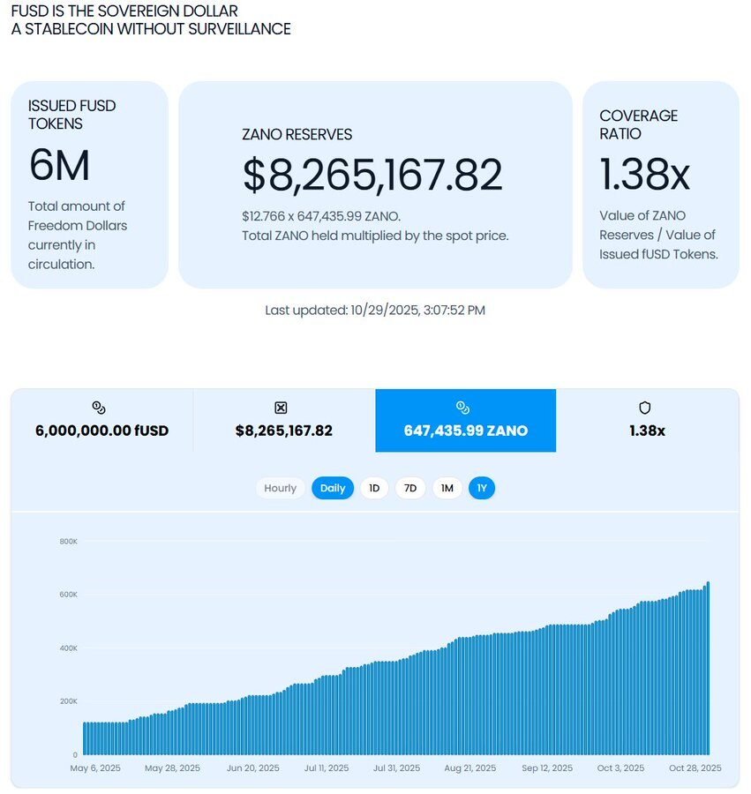Pick the 1M time range
The height and width of the screenshot is (794, 751).
click(447, 488)
